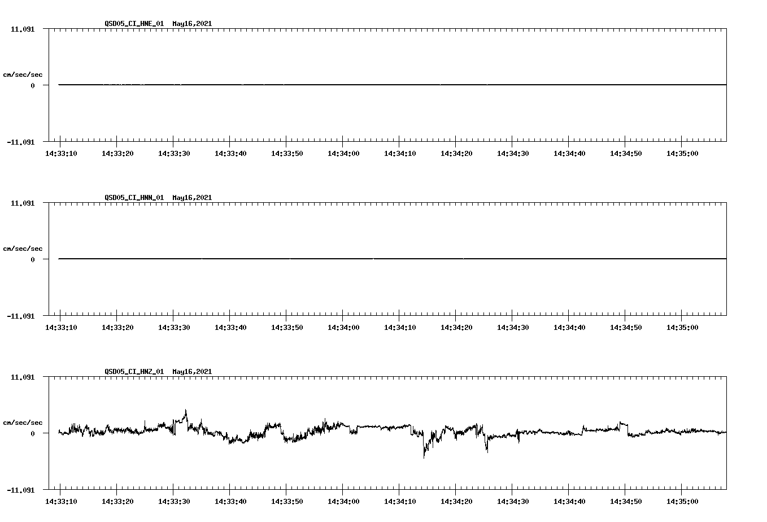
Task: Select the QSD05_CI_HNN_01 plot title
Action: click(x=134, y=198)
